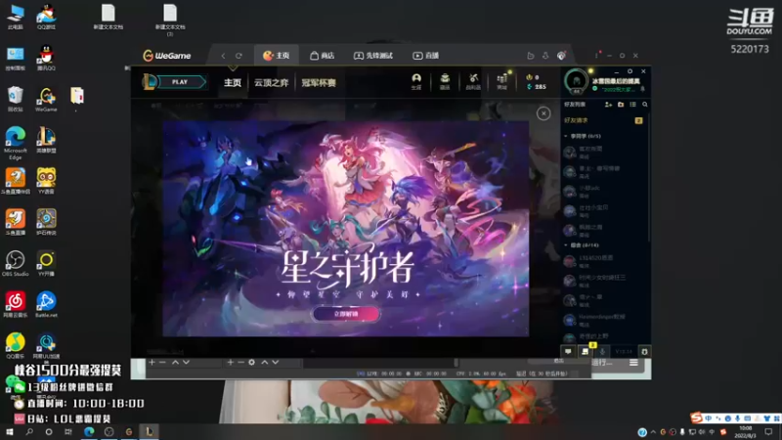The image size is (782, 440).
Task: Click the 立即解锁 button on promo banner
Action: pyautogui.click(x=346, y=314)
